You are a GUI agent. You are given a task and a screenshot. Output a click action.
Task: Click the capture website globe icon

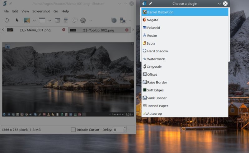click(83, 20)
